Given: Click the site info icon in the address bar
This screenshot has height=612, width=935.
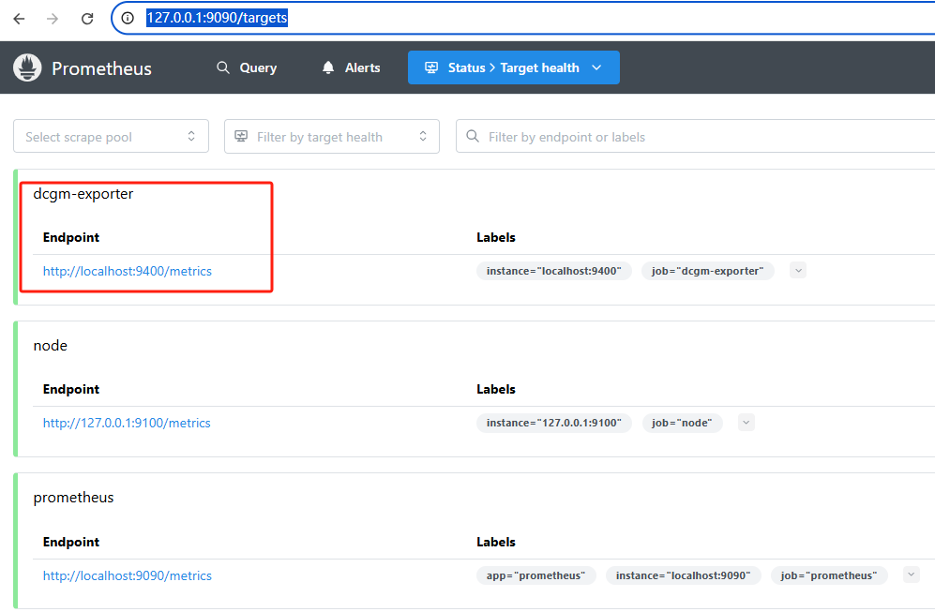Looking at the screenshot, I should pyautogui.click(x=128, y=19).
